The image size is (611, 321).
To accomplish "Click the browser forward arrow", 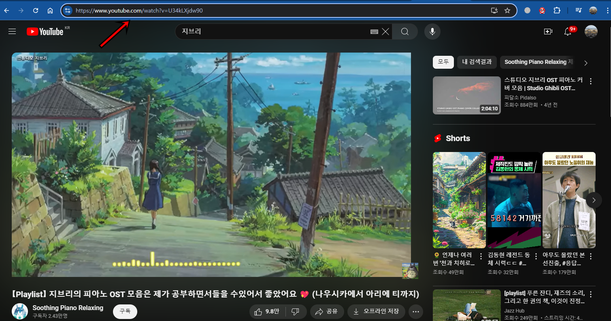I will tap(21, 11).
